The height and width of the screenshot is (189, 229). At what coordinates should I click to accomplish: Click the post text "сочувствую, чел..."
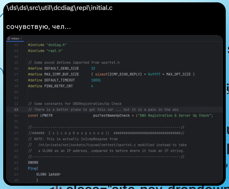pos(38,27)
